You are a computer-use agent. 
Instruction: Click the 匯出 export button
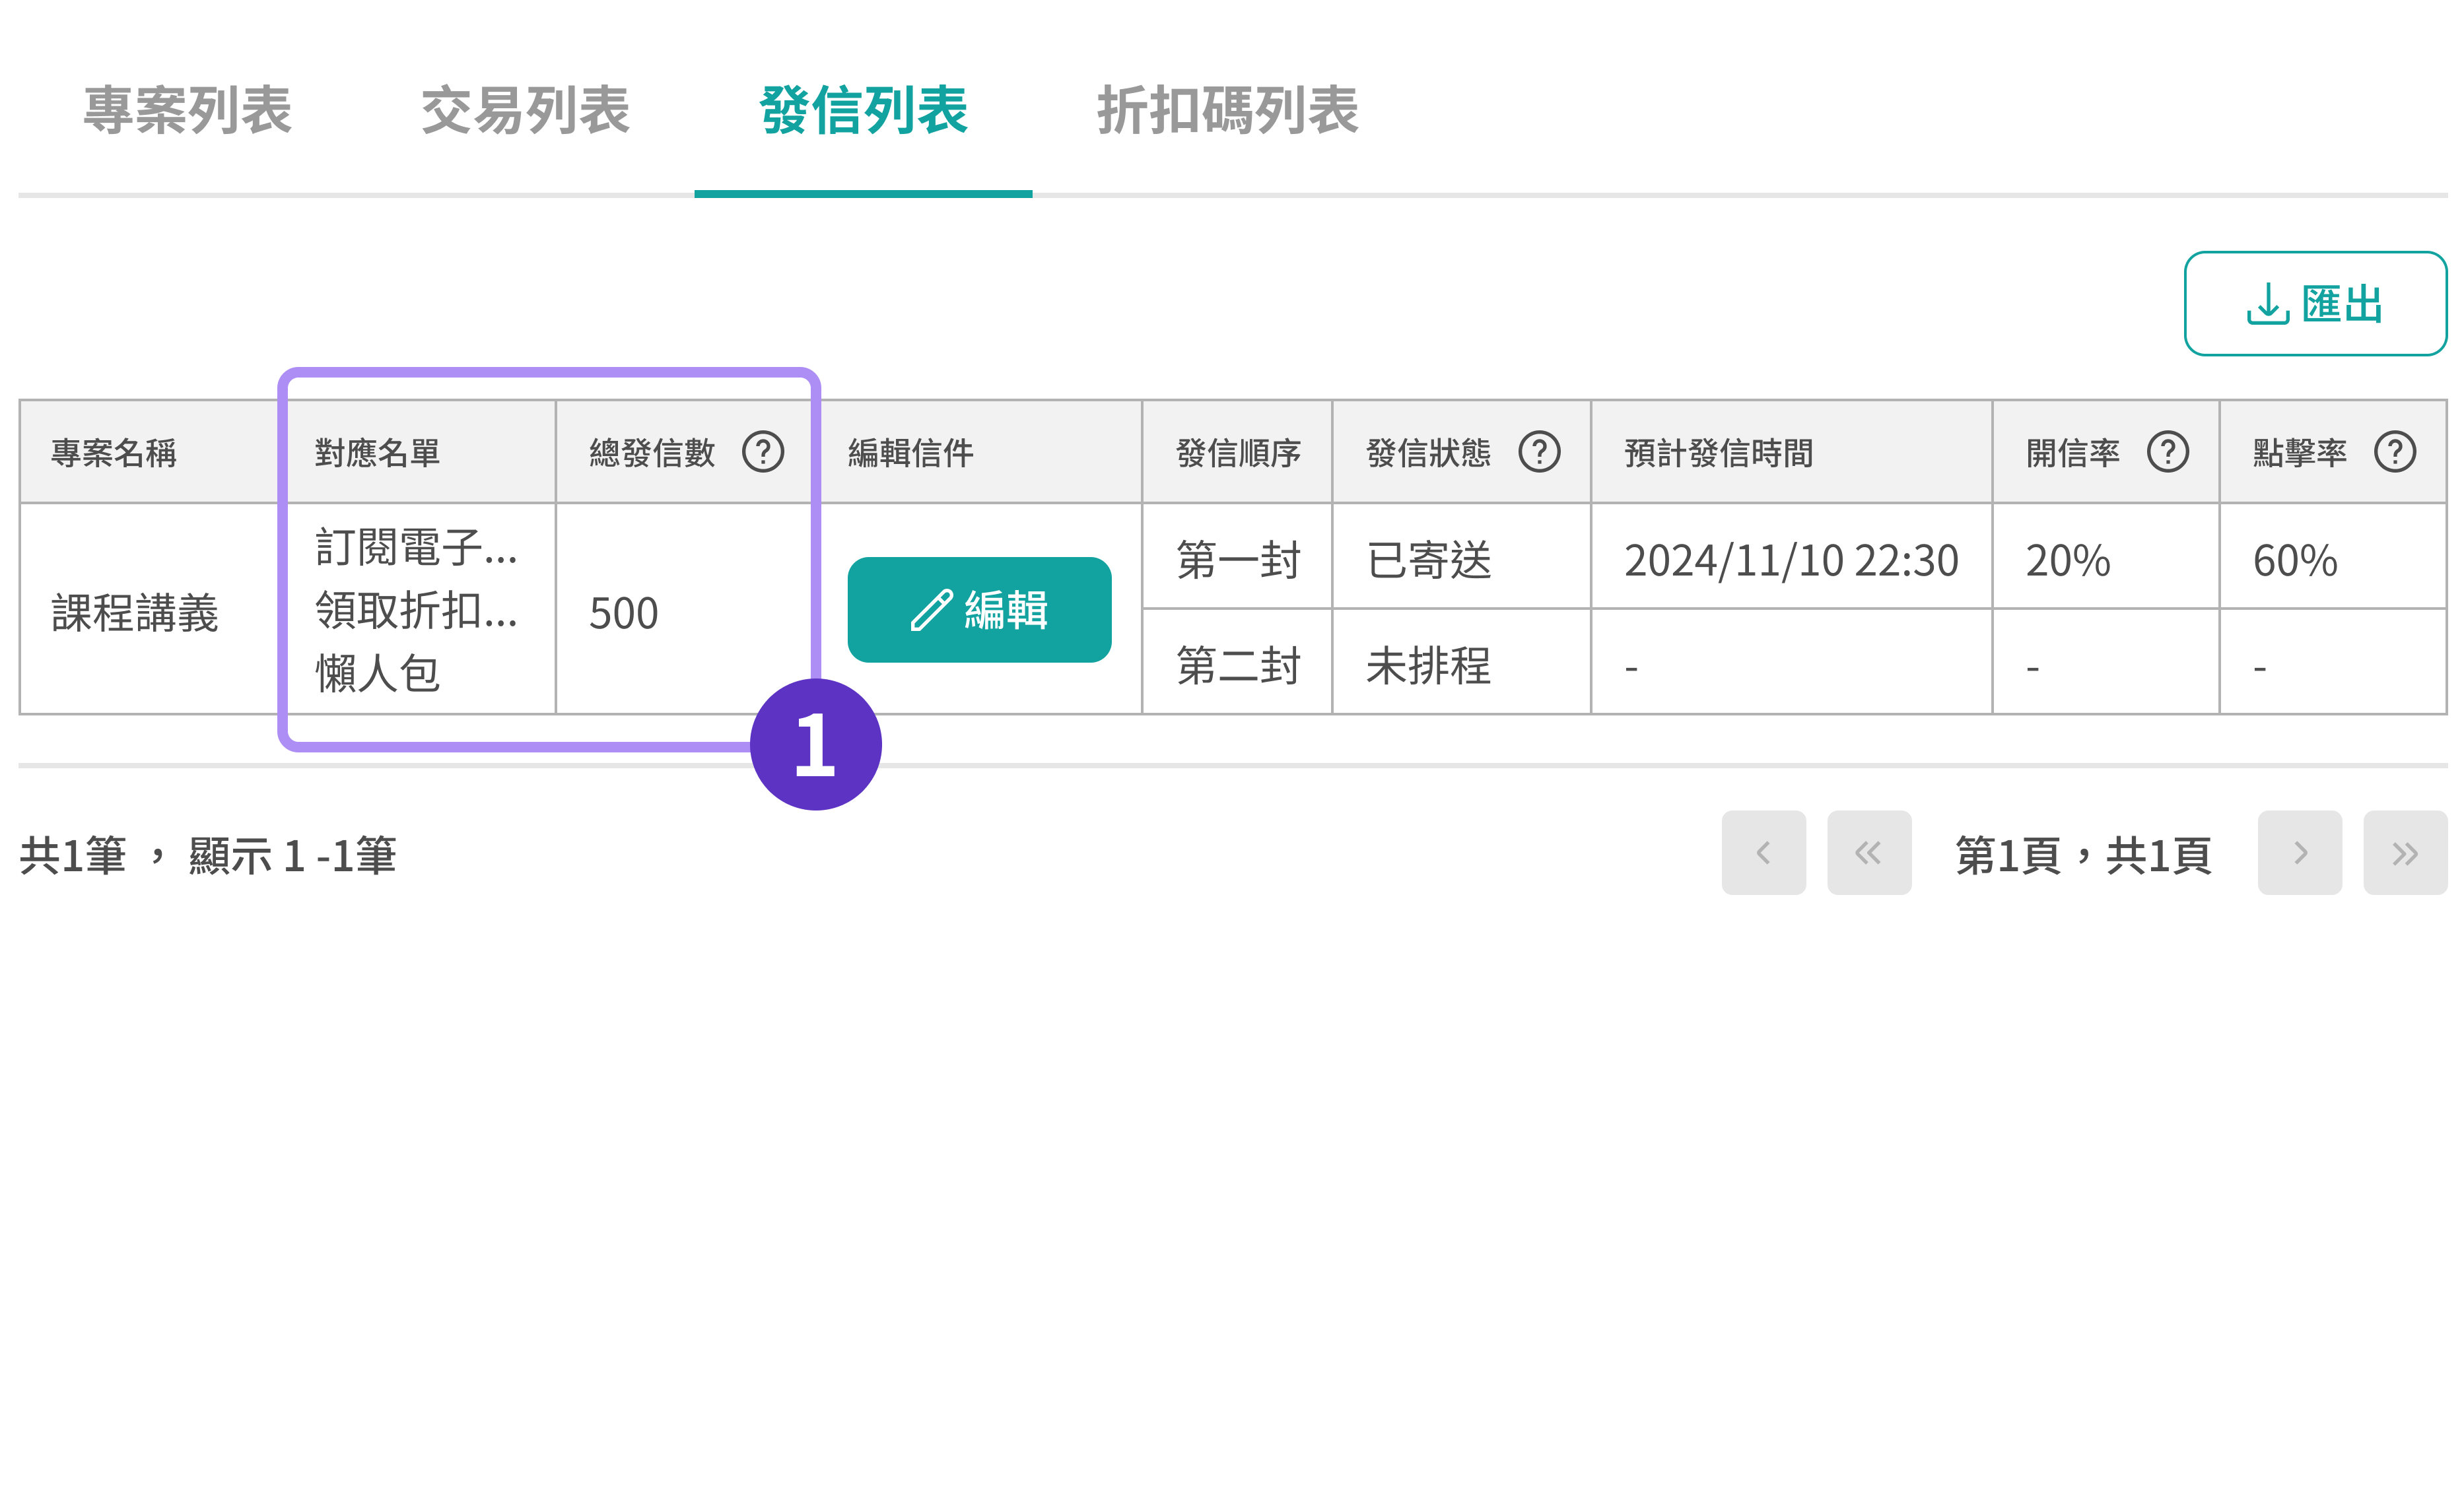pyautogui.click(x=2314, y=304)
